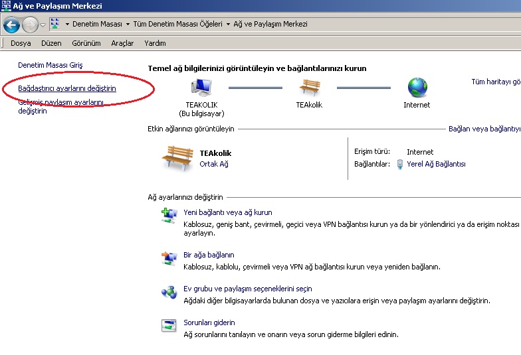Click the Internet globe icon
The width and height of the screenshot is (521, 355).
coord(417,88)
